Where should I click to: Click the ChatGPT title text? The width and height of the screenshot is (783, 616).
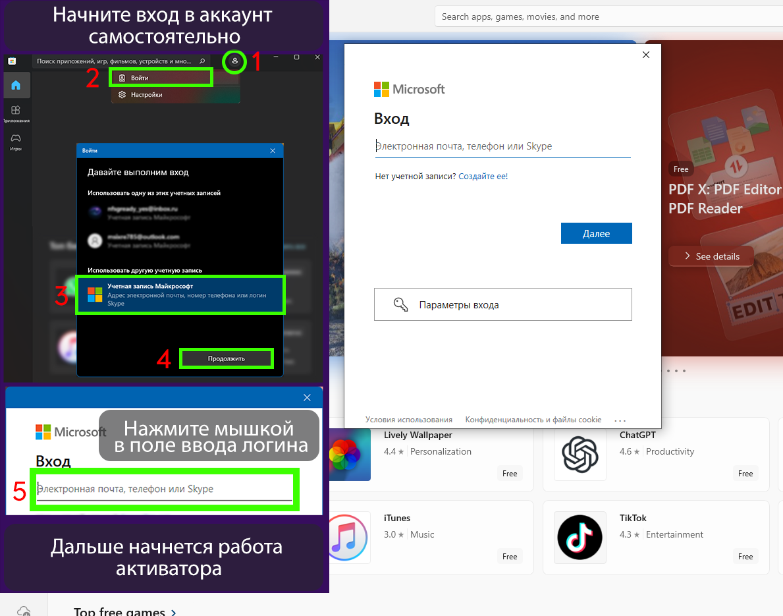coord(637,435)
